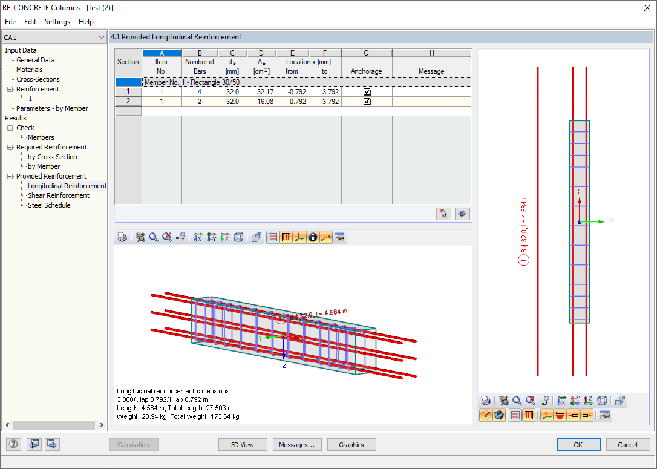This screenshot has width=657, height=469.
Task: Select the info tool in the graphics toolbar
Action: (313, 237)
